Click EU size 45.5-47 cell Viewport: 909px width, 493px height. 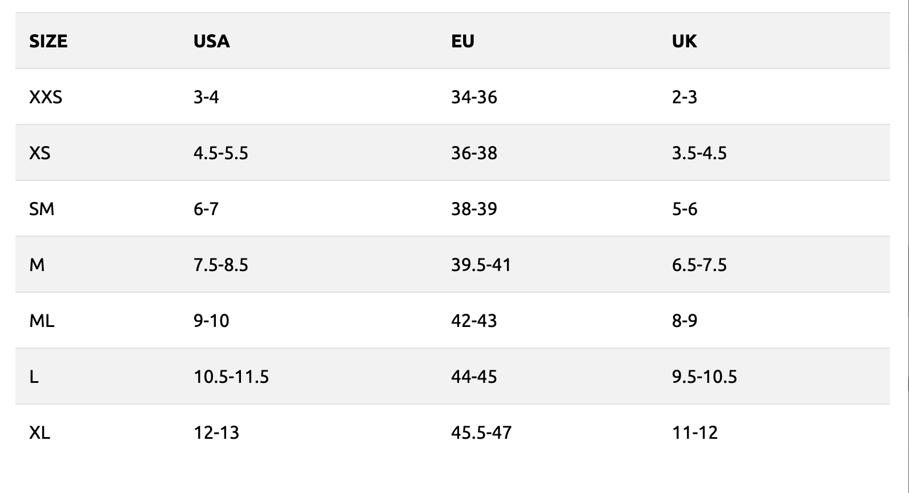click(481, 433)
